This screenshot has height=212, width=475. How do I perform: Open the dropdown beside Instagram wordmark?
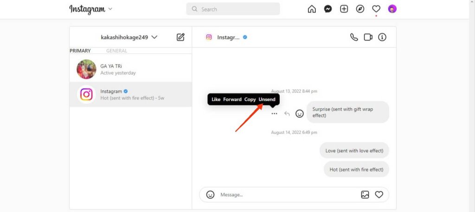tap(110, 9)
